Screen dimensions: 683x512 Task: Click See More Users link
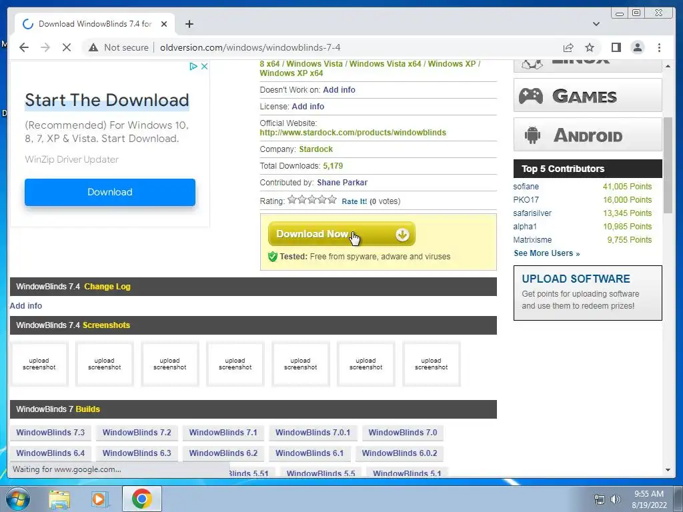click(x=547, y=253)
